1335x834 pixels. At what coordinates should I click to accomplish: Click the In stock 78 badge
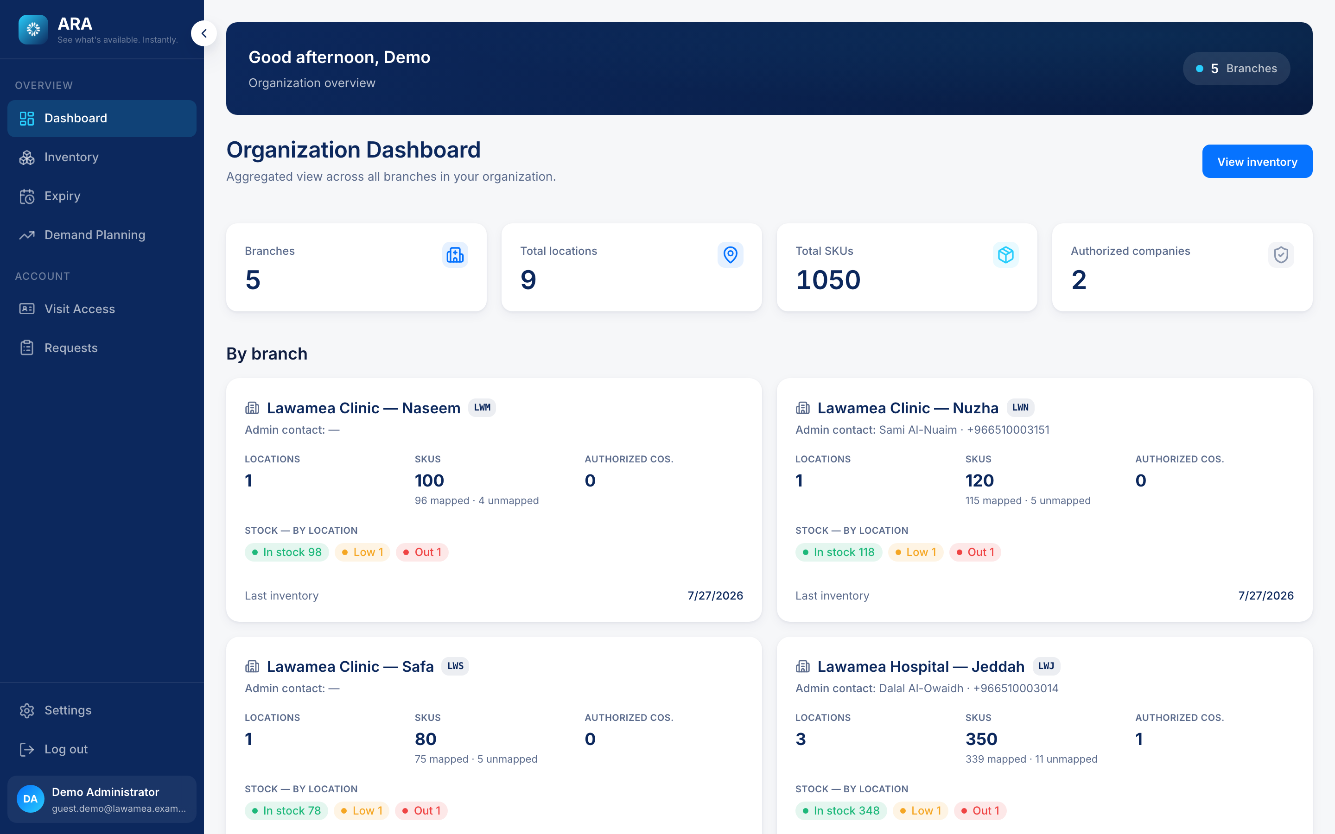(x=286, y=811)
